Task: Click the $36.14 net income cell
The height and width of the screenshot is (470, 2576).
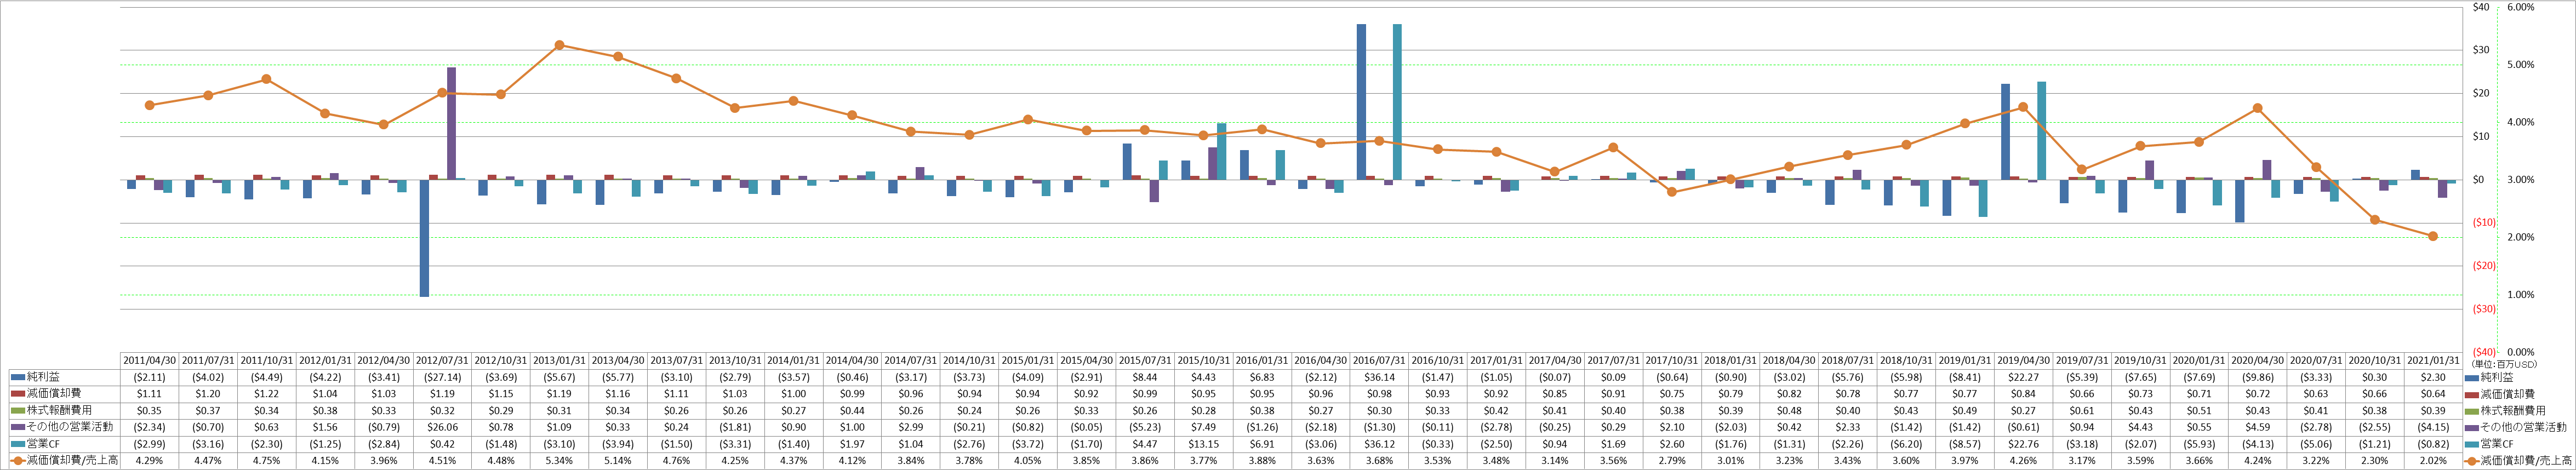Action: (x=1379, y=378)
